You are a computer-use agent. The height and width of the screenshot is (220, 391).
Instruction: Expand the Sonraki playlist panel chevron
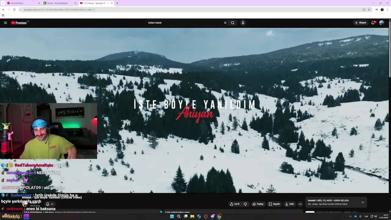[x=363, y=202]
